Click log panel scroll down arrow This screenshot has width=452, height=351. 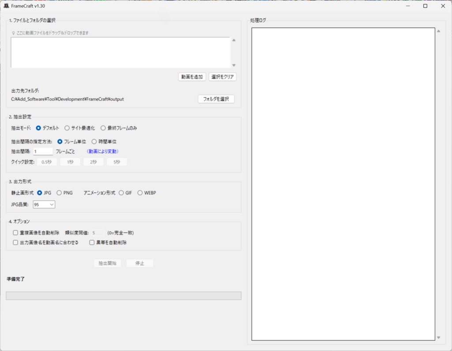click(x=438, y=337)
